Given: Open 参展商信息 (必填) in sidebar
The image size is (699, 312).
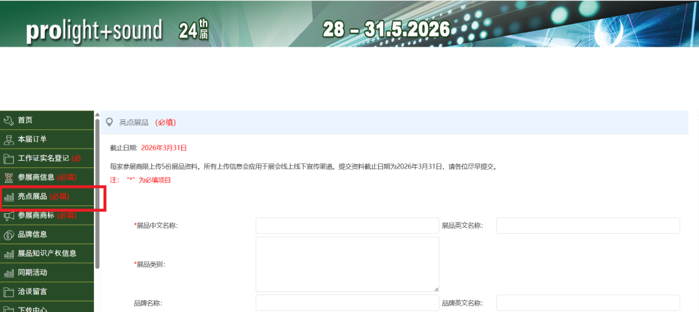Looking at the screenshot, I should pyautogui.click(x=47, y=177).
